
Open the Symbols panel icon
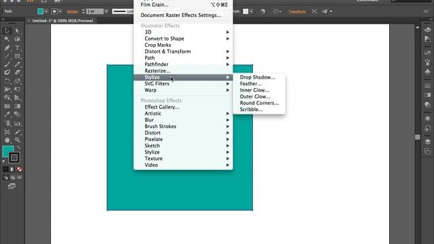(428, 72)
